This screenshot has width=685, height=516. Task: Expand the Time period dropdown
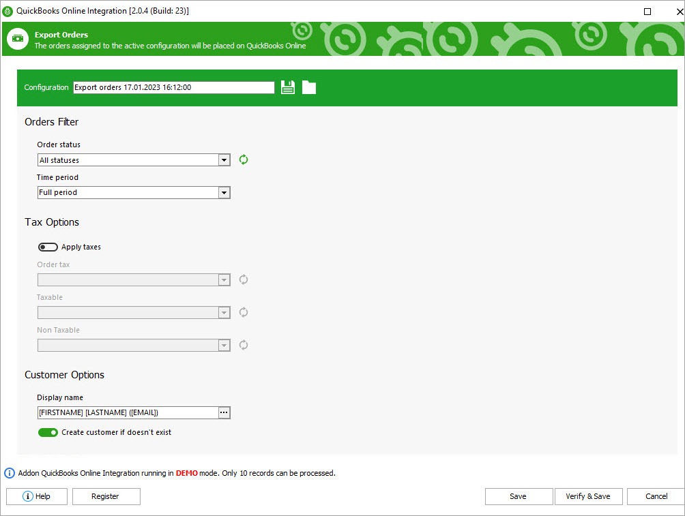[x=224, y=192]
